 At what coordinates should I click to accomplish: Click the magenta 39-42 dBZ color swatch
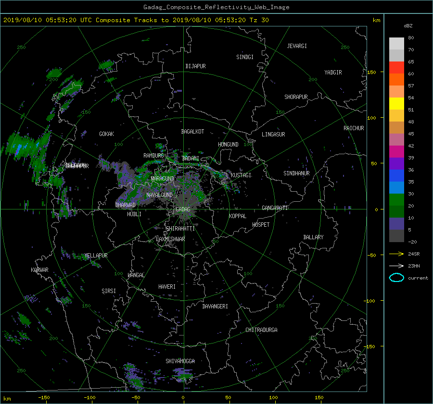396,151
